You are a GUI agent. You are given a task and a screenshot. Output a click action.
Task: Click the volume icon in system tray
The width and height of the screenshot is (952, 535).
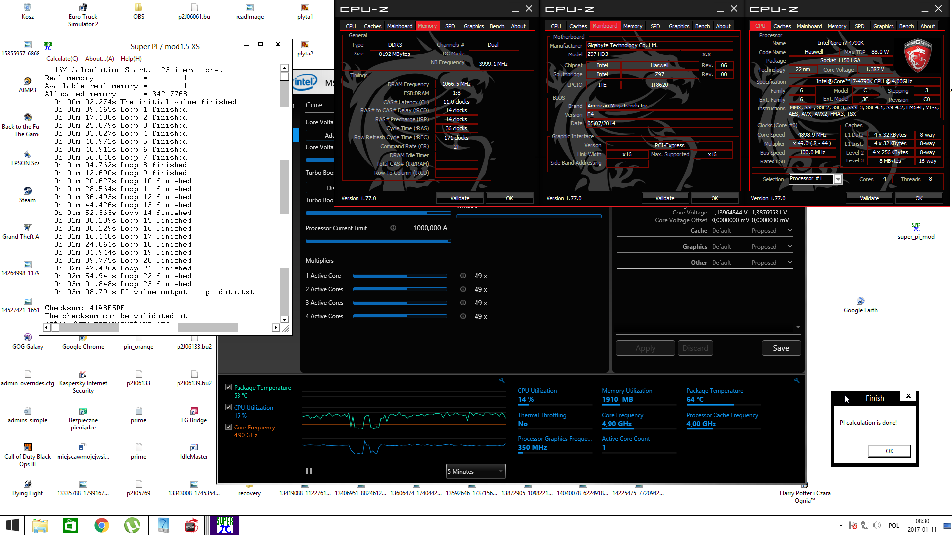tap(877, 525)
